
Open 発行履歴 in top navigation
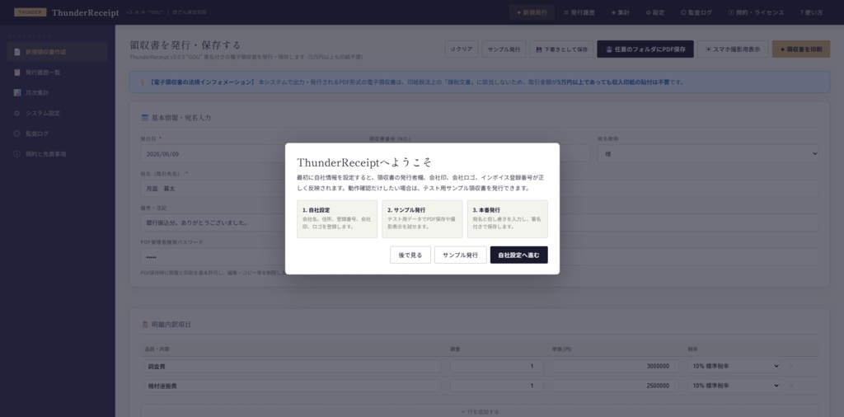tap(579, 12)
